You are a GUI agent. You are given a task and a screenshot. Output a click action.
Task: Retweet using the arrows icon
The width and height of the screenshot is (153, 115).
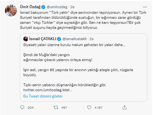(x=56, y=107)
